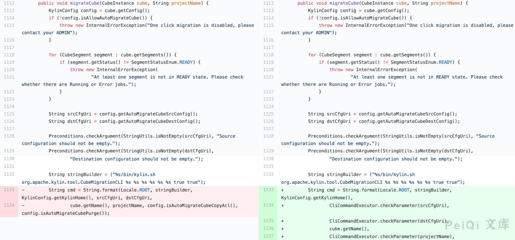Click added line number 1133 in green
515x240 pixels.
click(268, 190)
